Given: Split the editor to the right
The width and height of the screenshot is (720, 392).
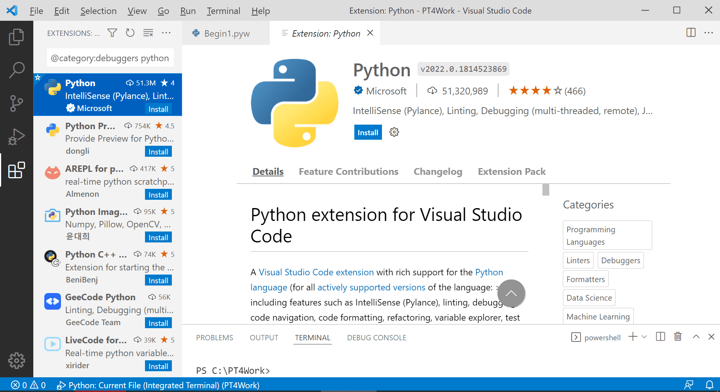Looking at the screenshot, I should pos(691,32).
